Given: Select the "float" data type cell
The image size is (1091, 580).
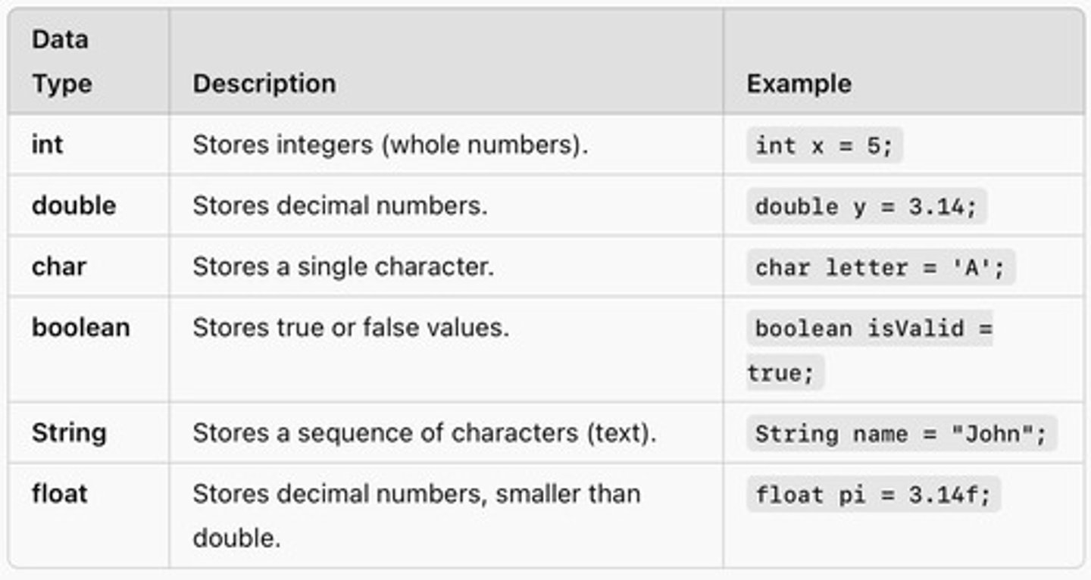Looking at the screenshot, I should (x=59, y=494).
